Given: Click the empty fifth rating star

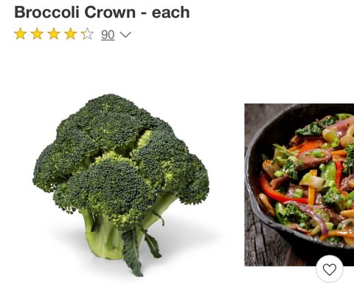Looking at the screenshot, I should click(x=87, y=34).
